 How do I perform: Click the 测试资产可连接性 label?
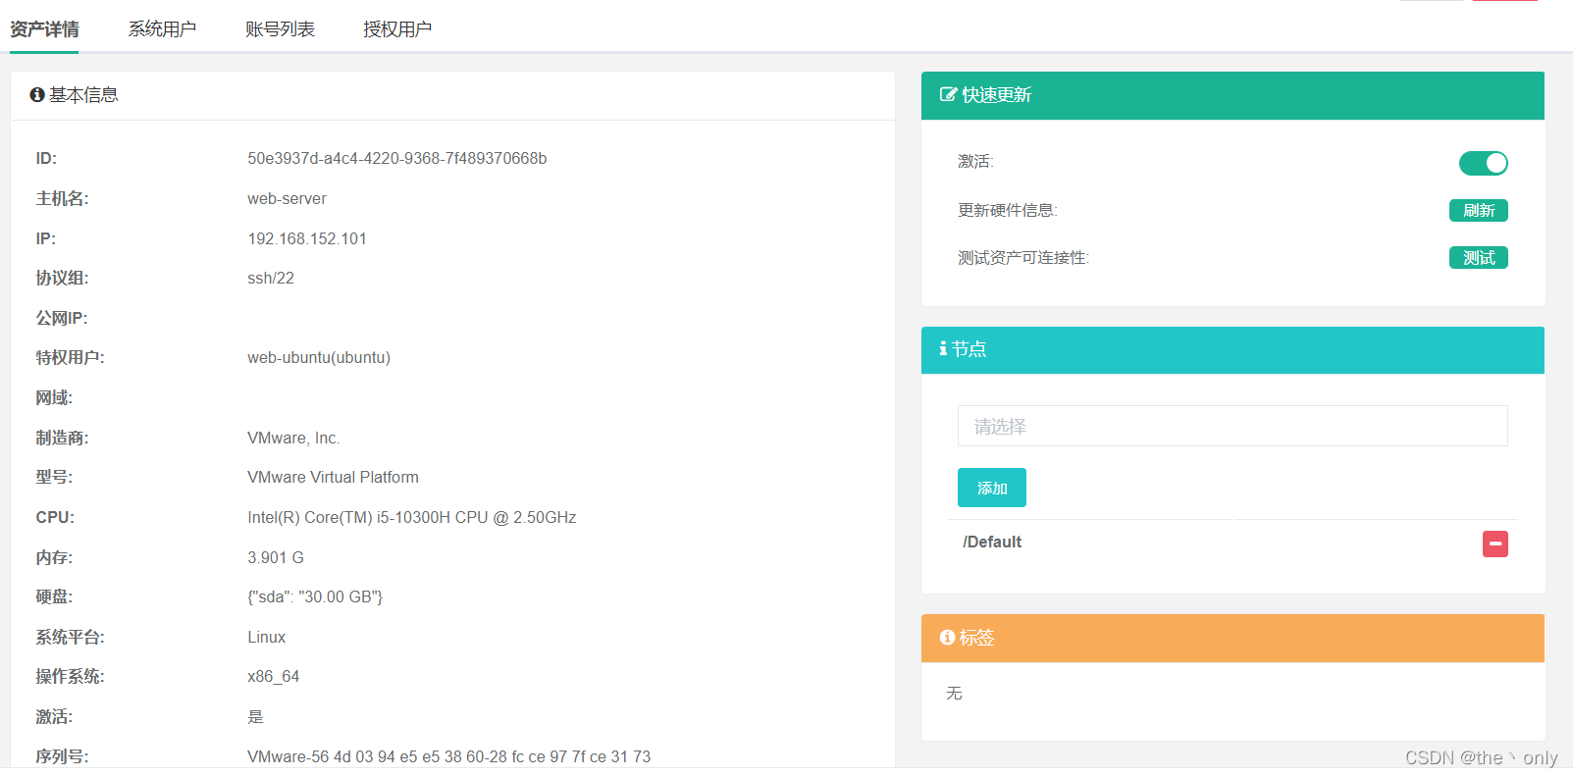pos(1023,257)
